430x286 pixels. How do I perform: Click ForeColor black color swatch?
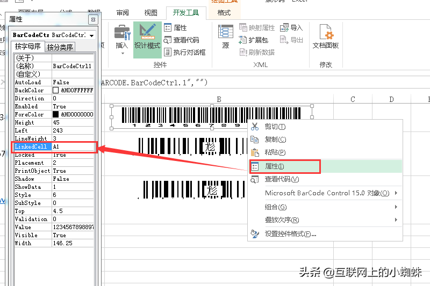(x=56, y=114)
